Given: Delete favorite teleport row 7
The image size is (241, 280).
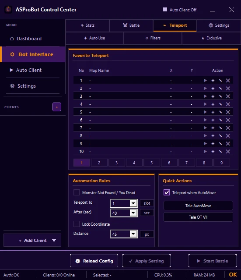Looking at the screenshot, I should (228, 128).
